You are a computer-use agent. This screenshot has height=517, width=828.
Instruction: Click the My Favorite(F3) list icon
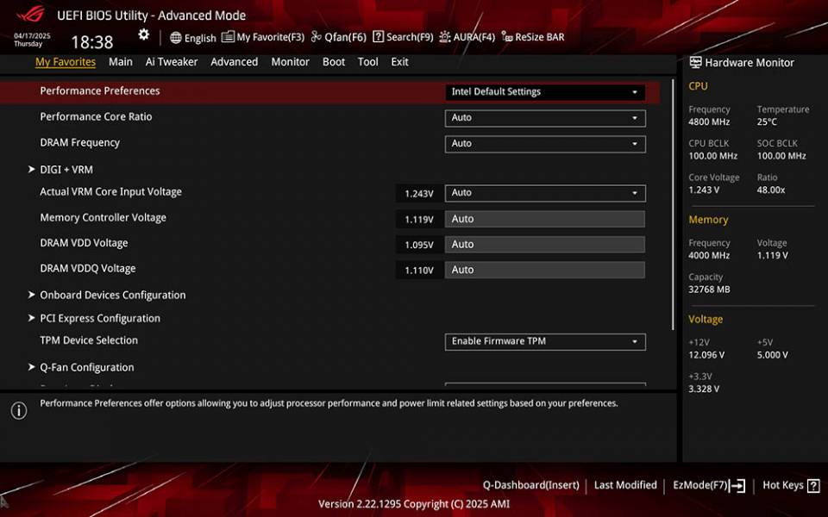click(228, 37)
